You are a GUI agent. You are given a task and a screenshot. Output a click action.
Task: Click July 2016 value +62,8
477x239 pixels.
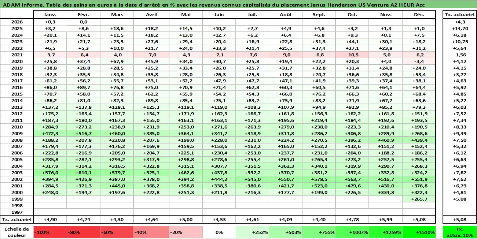[x=252, y=87]
